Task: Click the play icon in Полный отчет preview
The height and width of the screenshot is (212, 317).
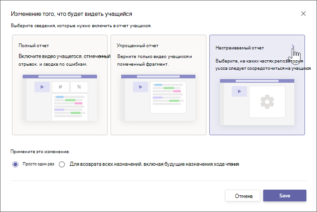Action: pos(42,87)
